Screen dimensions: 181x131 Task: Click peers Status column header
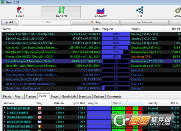coord(127,103)
